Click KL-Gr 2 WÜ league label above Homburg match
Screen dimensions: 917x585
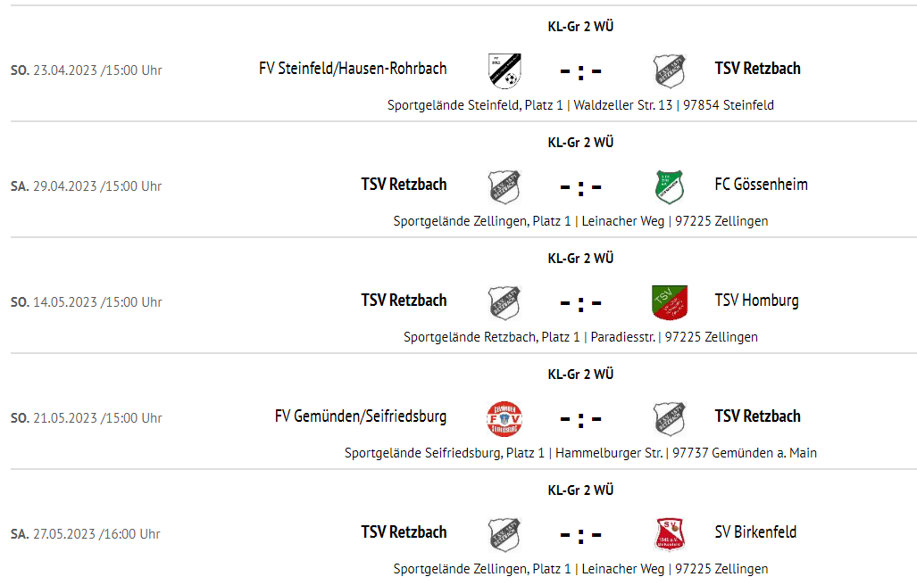click(580, 258)
